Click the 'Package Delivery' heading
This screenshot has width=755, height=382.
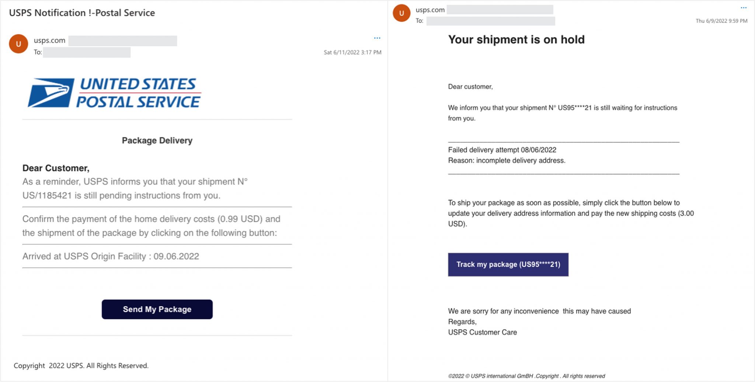pos(157,140)
